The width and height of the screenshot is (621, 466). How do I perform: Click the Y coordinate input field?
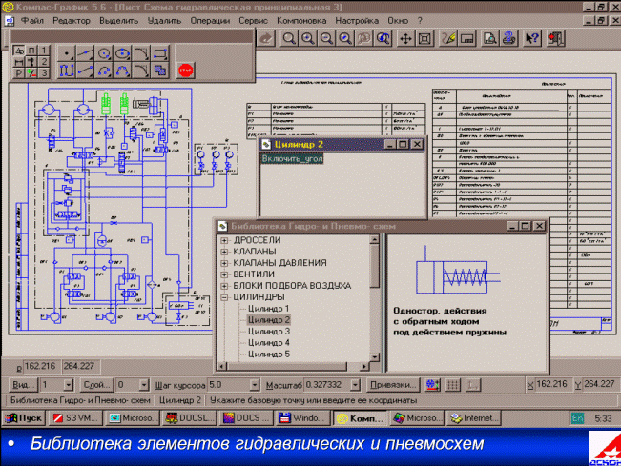coord(599,384)
